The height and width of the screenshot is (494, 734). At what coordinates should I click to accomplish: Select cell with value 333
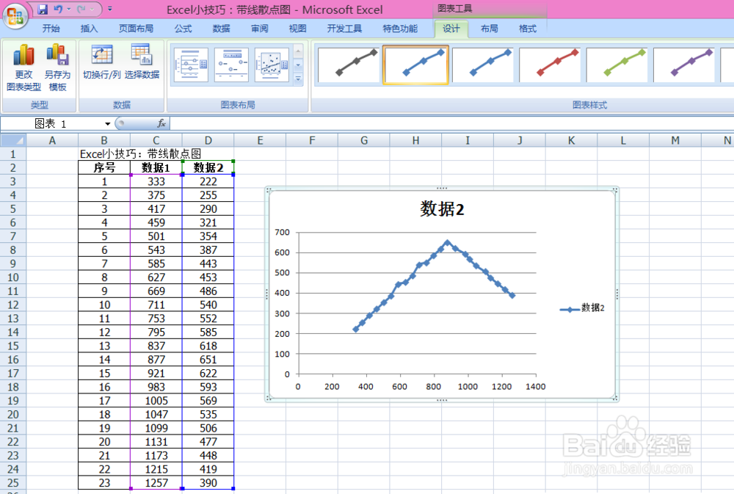click(156, 182)
